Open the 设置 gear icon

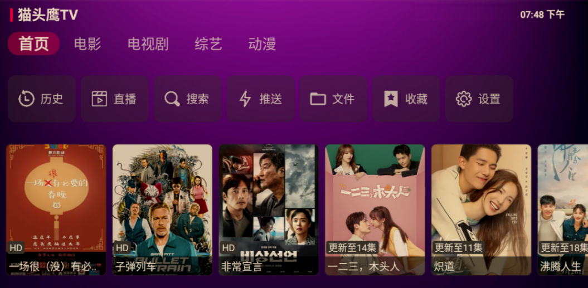464,99
